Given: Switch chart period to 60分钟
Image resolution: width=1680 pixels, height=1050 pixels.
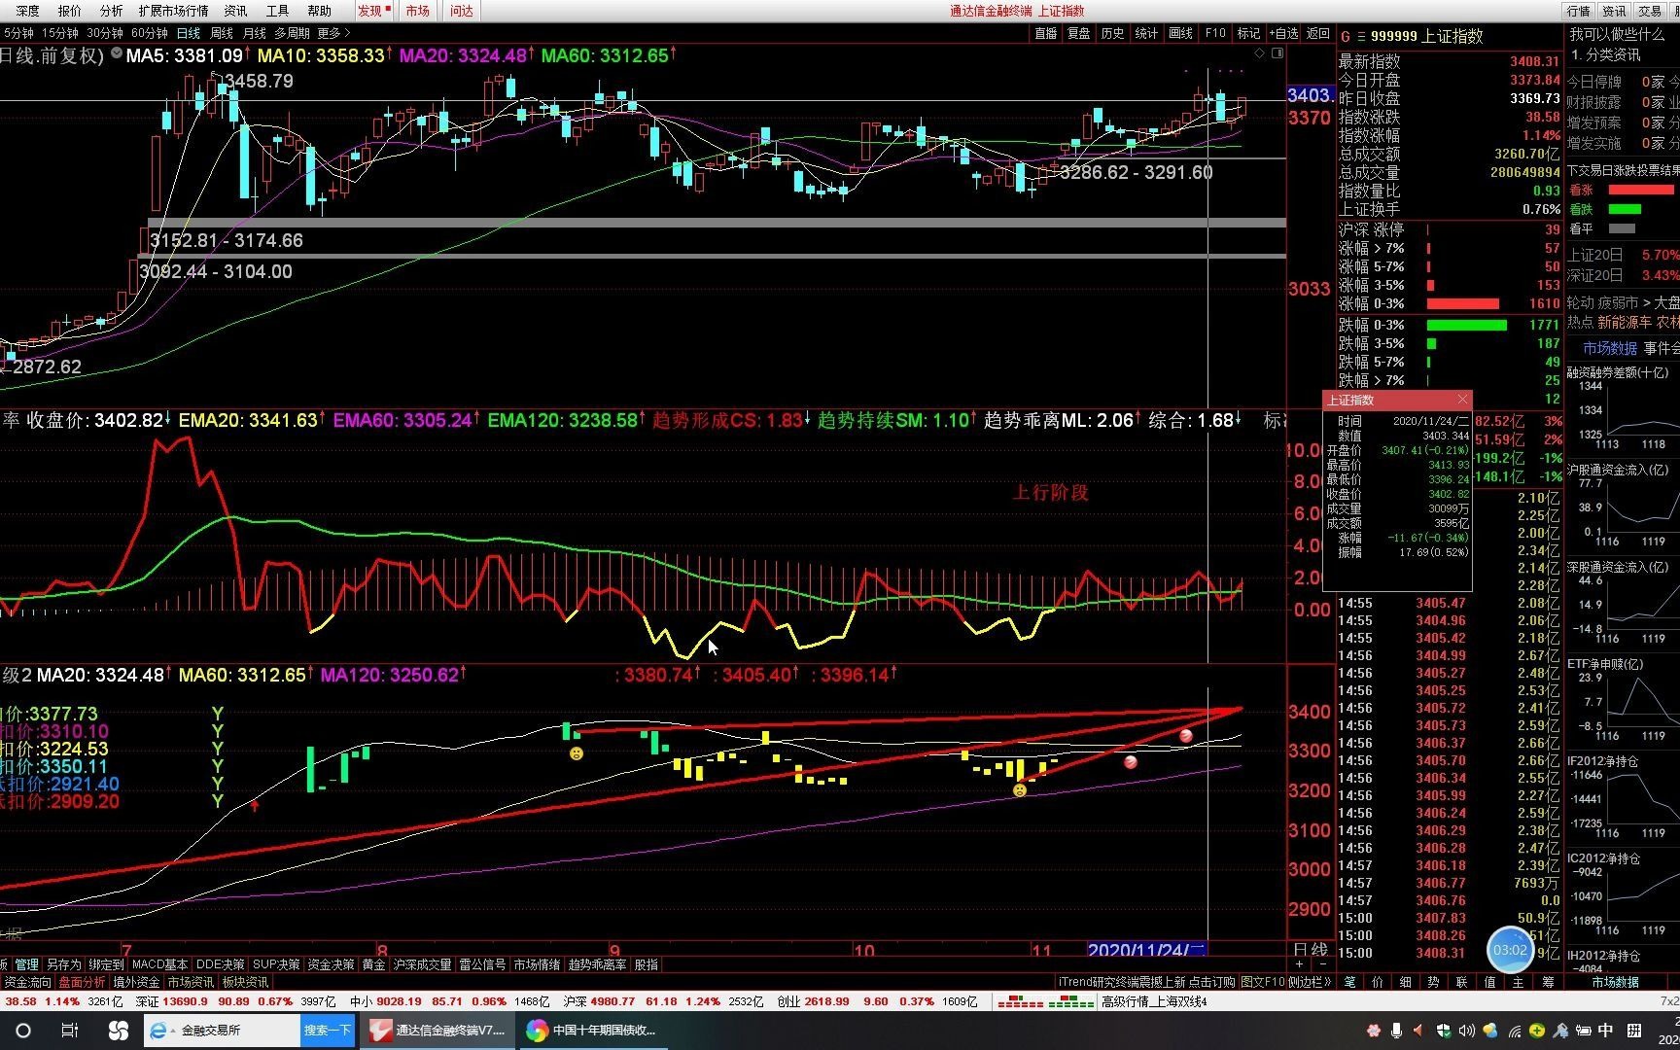Looking at the screenshot, I should coord(150,33).
